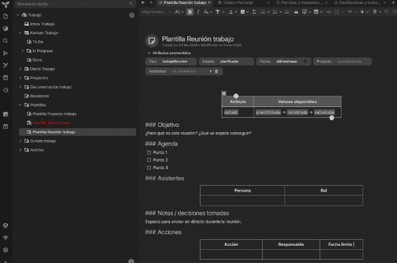Open the heading style dropdown
Viewport: 397px width, 263px height.
[x=156, y=12]
